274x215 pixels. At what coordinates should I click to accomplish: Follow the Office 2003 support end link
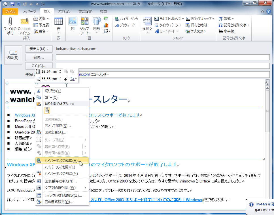click(x=146, y=200)
